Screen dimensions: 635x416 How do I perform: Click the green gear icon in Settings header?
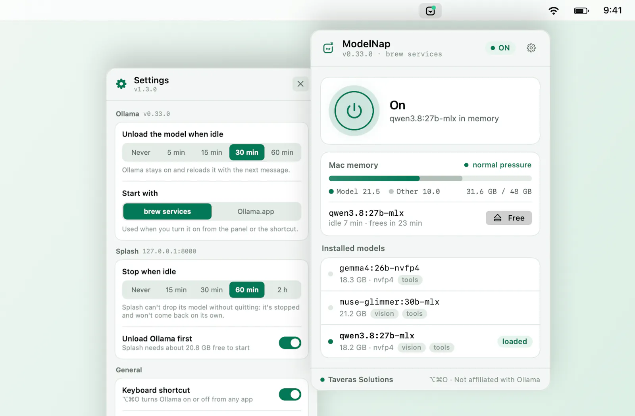pos(121,84)
